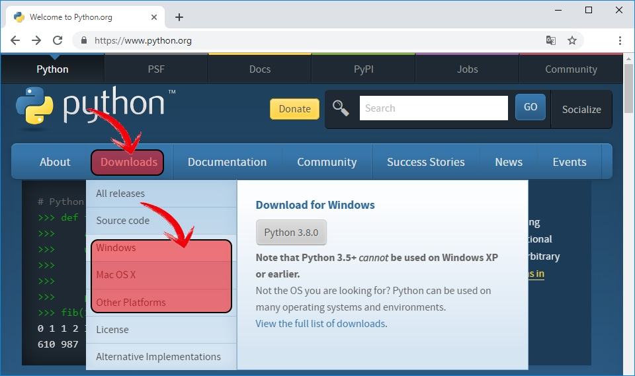Select the Python top tab

pyautogui.click(x=53, y=69)
